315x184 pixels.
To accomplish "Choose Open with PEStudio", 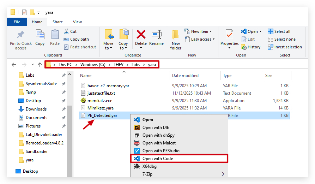I will pyautogui.click(x=179, y=150).
